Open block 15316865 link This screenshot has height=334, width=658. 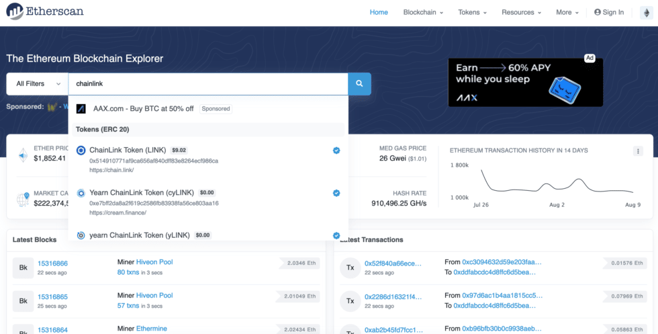pos(52,296)
